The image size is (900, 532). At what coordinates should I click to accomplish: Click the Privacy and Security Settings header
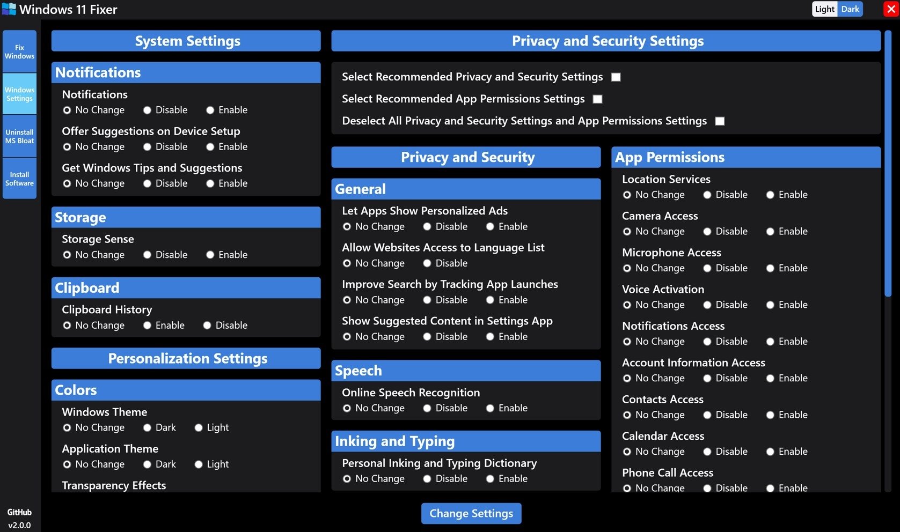606,41
